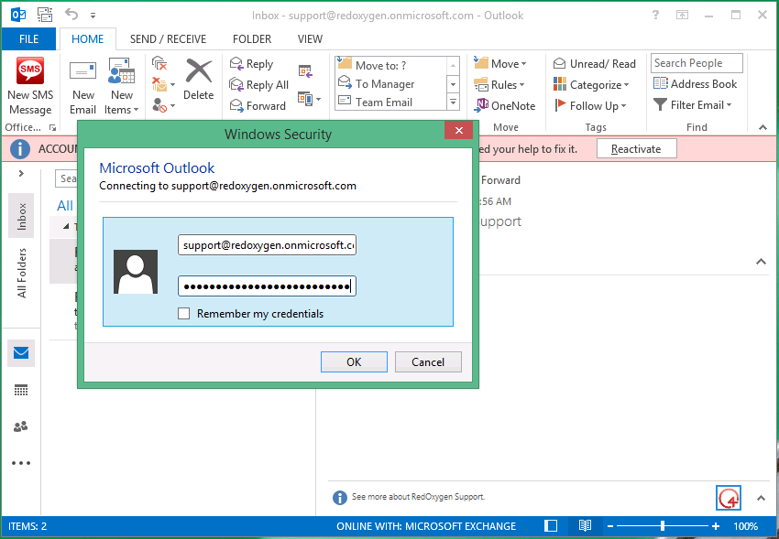This screenshot has width=779, height=539.
Task: Click the contact photo icon in the People Pane
Action: pos(729,497)
